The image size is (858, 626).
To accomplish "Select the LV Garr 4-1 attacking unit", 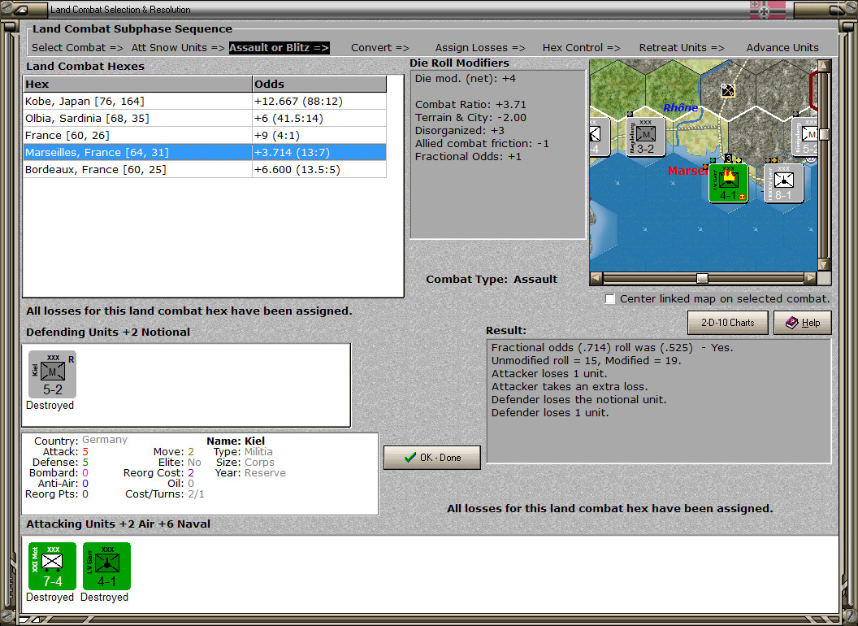I will (106, 567).
